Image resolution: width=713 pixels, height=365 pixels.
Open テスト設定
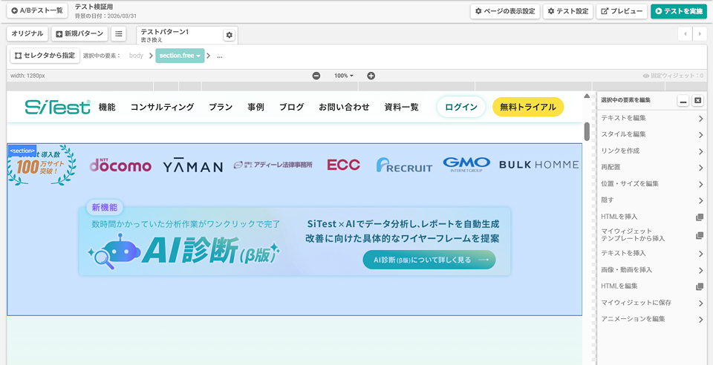(x=567, y=11)
